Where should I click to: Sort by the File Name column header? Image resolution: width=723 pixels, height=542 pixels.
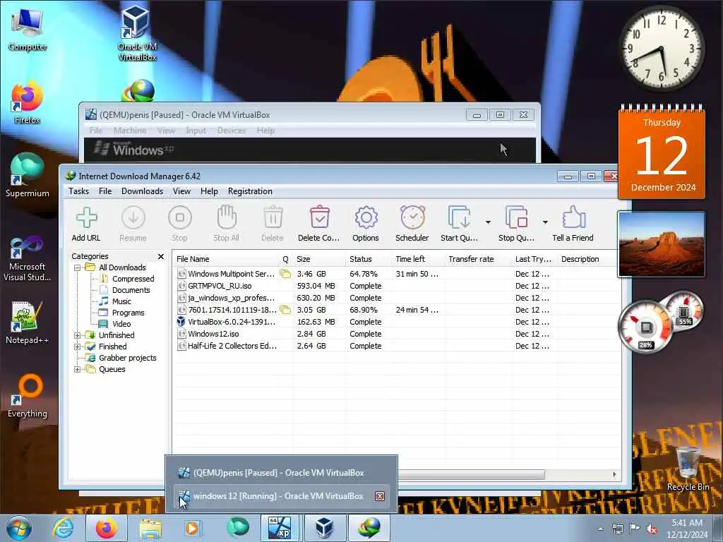226,259
